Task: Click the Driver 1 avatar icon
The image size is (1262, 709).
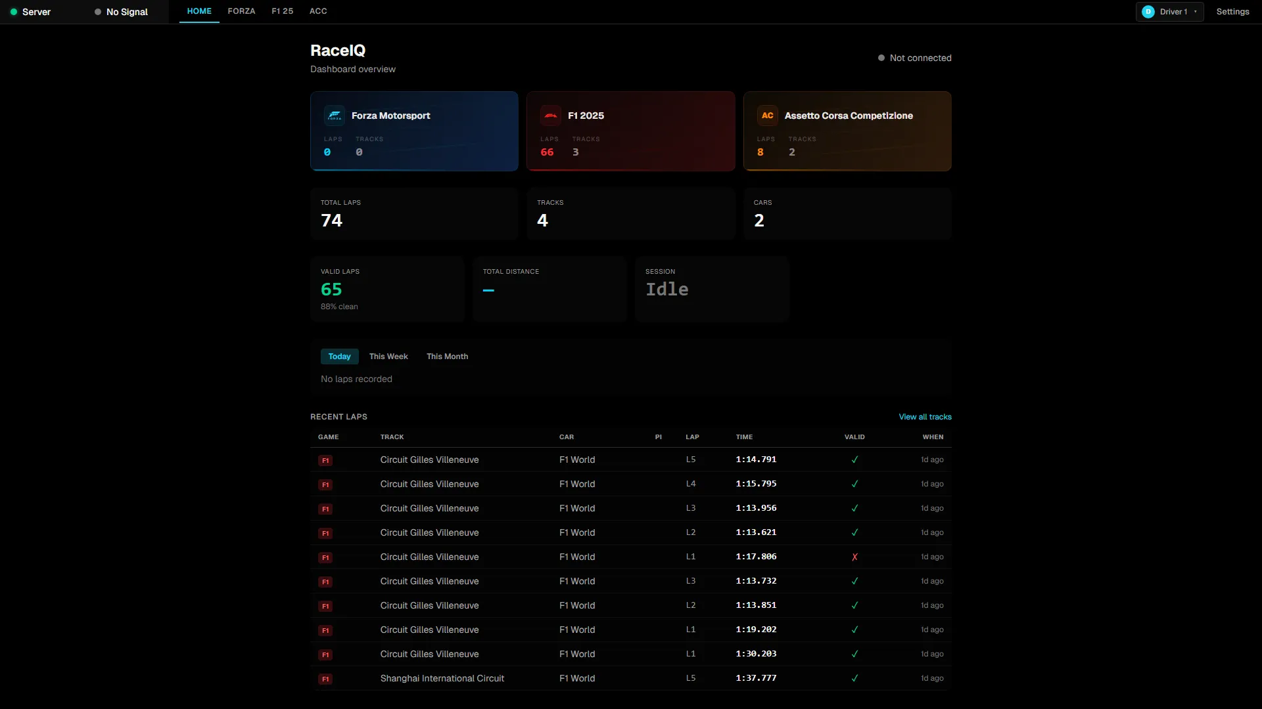Action: tap(1148, 12)
